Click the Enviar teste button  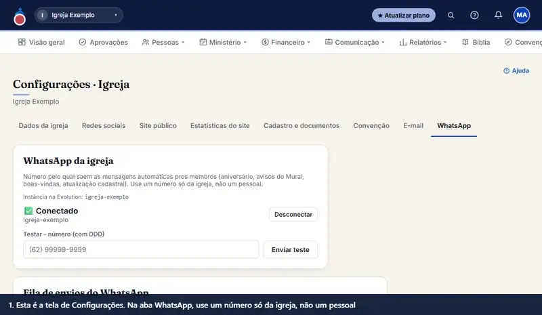[x=291, y=250]
